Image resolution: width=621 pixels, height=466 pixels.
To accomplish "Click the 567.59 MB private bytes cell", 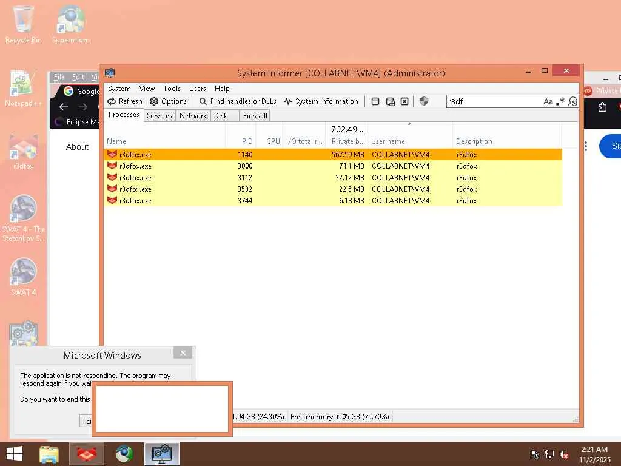I will tap(347, 155).
